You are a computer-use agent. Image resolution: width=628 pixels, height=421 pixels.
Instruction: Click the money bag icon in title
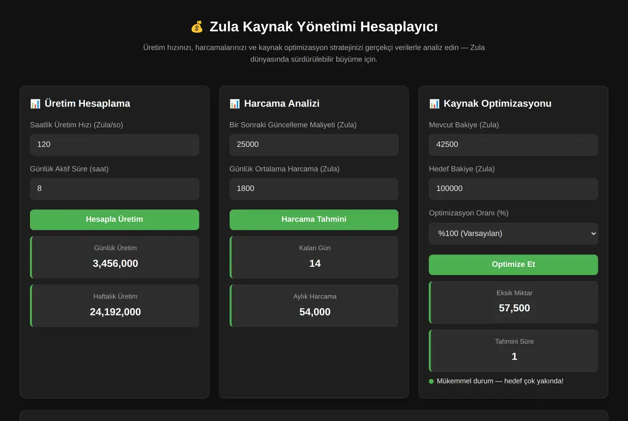197,27
